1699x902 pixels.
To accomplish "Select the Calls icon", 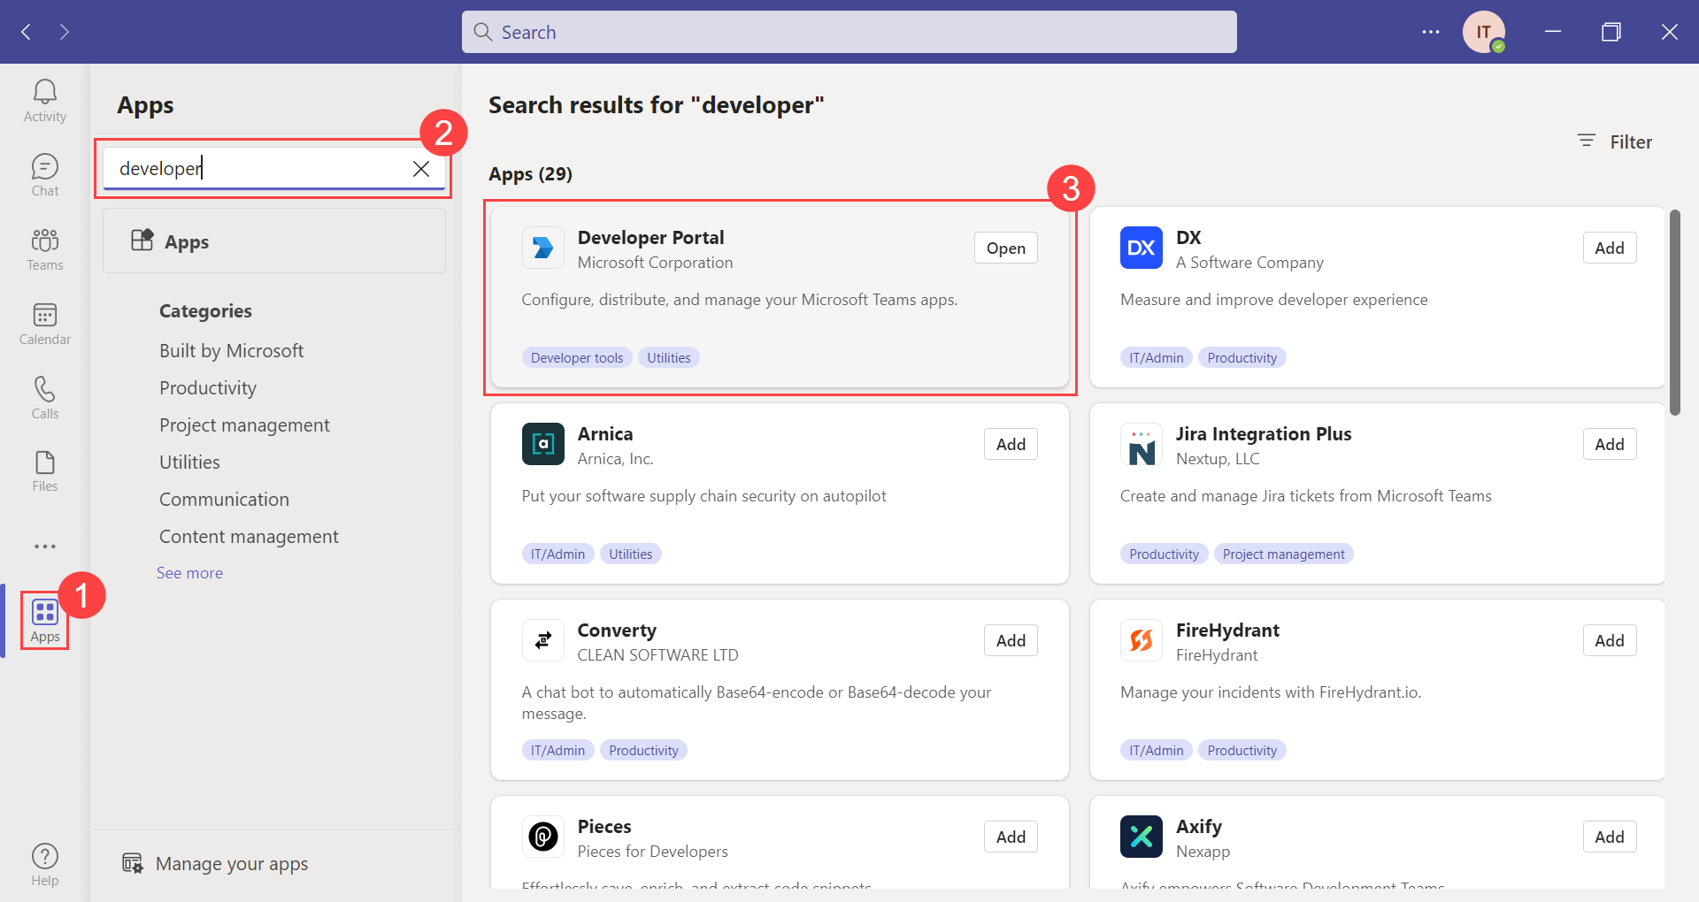I will coord(44,397).
